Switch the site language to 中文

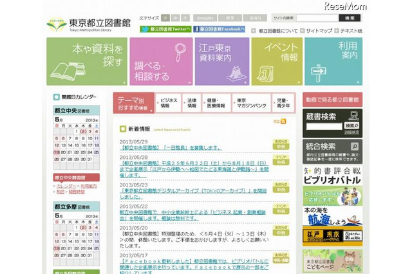pos(230,18)
